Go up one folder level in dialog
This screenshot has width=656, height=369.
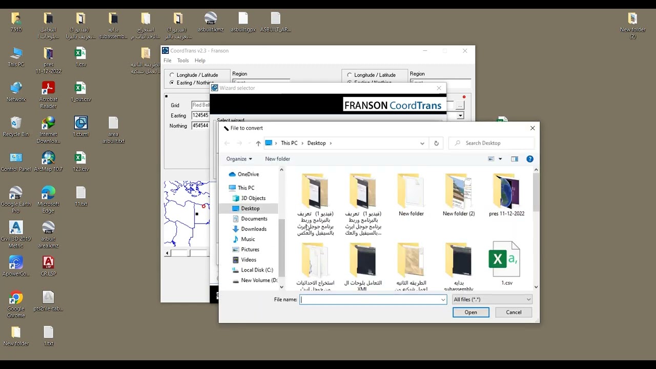(x=258, y=143)
